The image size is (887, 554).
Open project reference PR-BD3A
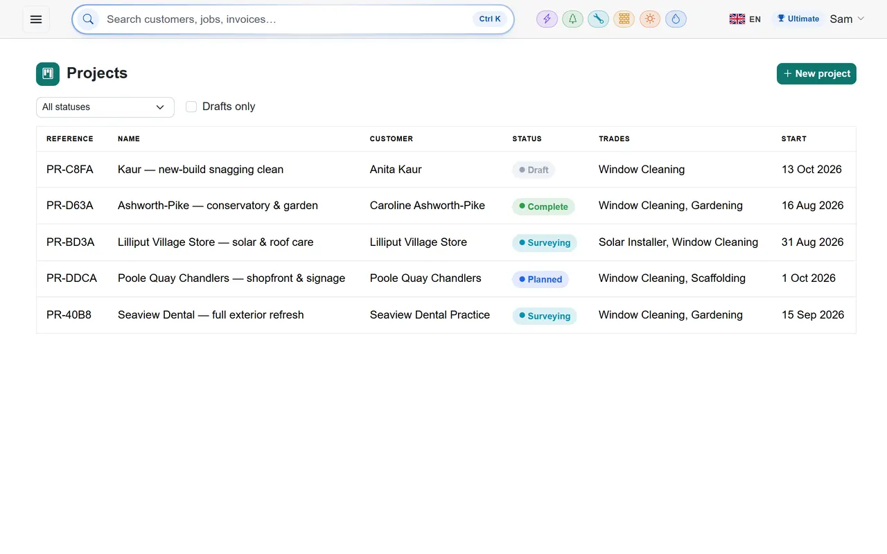pos(71,242)
